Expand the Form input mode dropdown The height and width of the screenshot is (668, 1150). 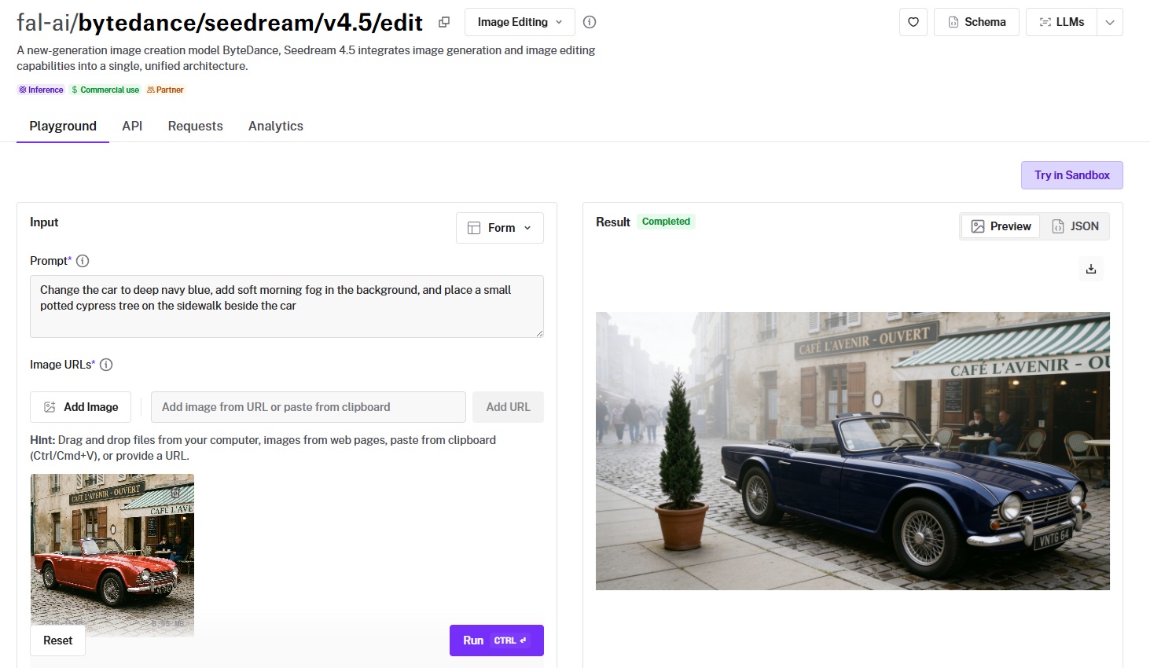pos(500,228)
